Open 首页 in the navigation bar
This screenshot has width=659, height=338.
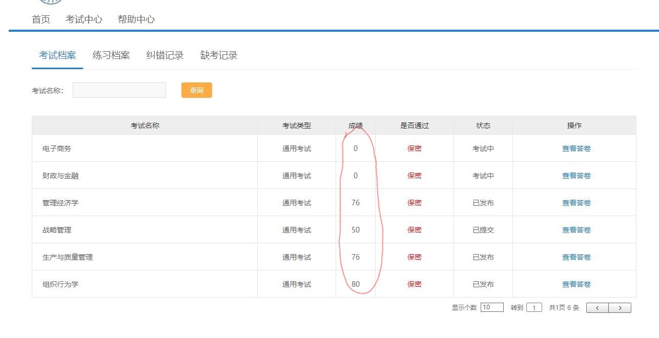tap(41, 19)
